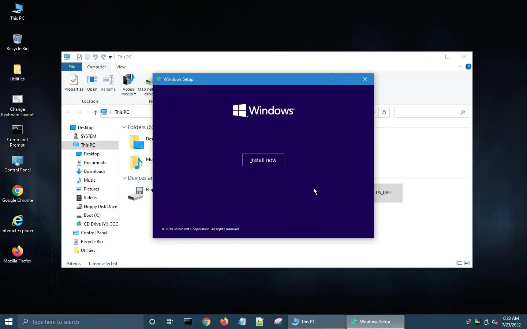Image resolution: width=527 pixels, height=329 pixels.
Task: Open the File tab in This PC window
Action: coord(72,67)
